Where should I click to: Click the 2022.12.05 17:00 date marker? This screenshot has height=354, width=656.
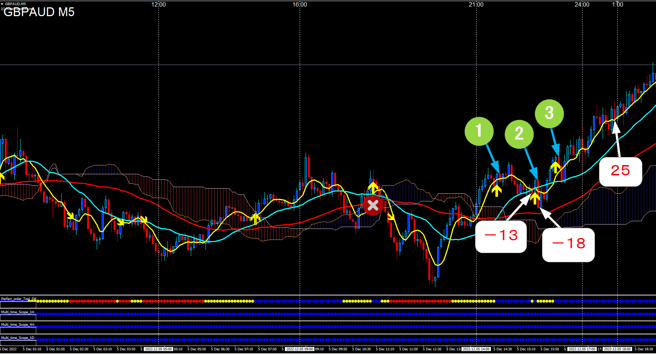[x=582, y=349]
